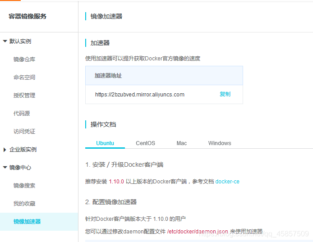Switch to the Ubuntu tab
This screenshot has height=242, width=313.
105,143
